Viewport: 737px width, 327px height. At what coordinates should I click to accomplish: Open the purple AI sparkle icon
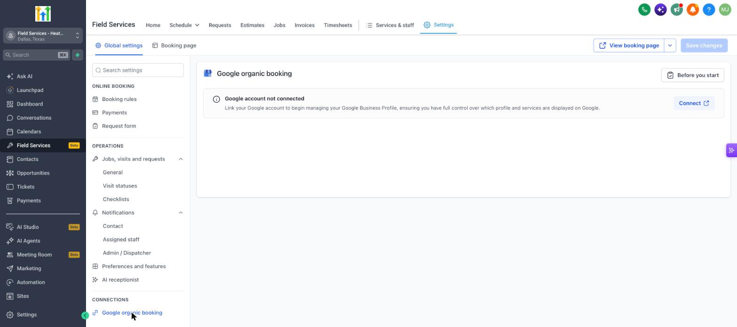pyautogui.click(x=660, y=9)
